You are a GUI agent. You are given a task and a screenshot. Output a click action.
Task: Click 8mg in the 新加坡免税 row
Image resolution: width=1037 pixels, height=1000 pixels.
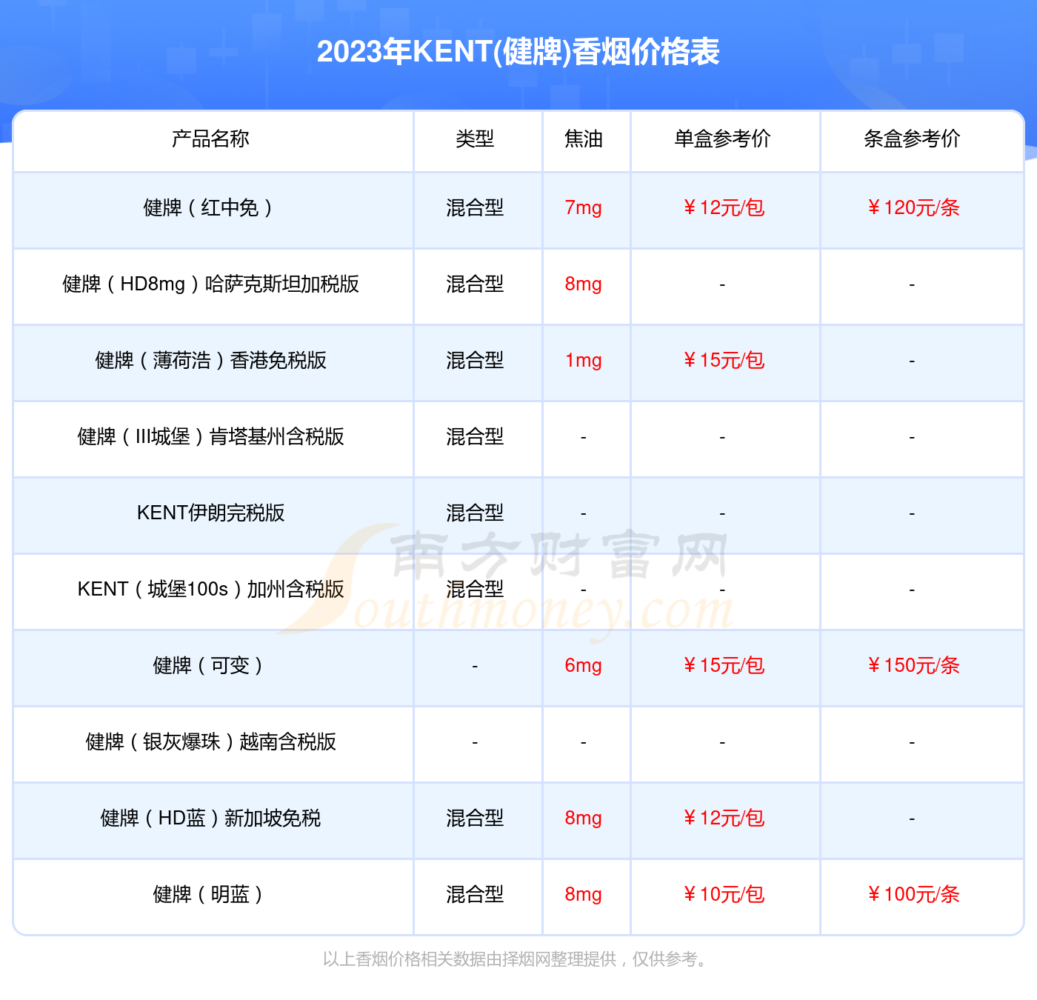pyautogui.click(x=584, y=819)
